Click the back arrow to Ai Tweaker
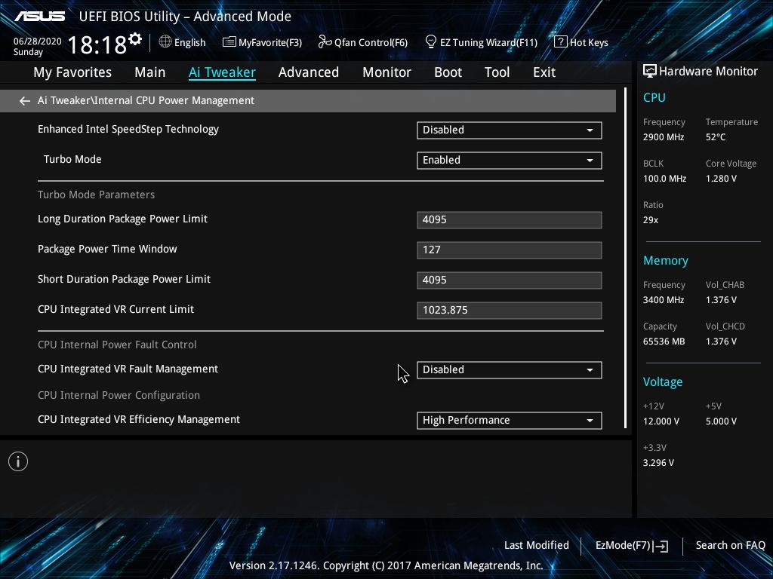This screenshot has width=773, height=579. click(x=25, y=101)
